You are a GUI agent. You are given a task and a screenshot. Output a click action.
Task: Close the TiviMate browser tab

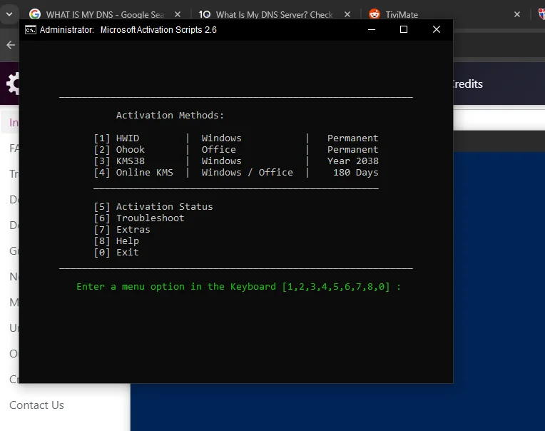pos(517,14)
